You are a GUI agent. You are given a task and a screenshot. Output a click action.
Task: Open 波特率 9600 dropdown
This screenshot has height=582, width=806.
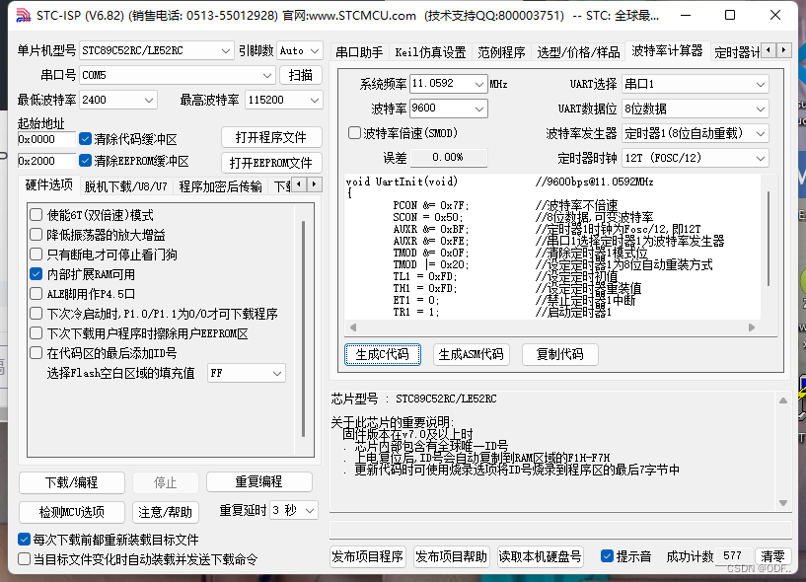click(x=448, y=108)
